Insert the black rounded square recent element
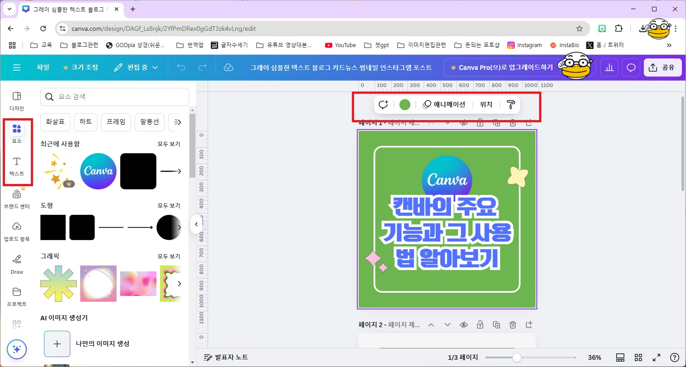The image size is (686, 367). tap(138, 171)
